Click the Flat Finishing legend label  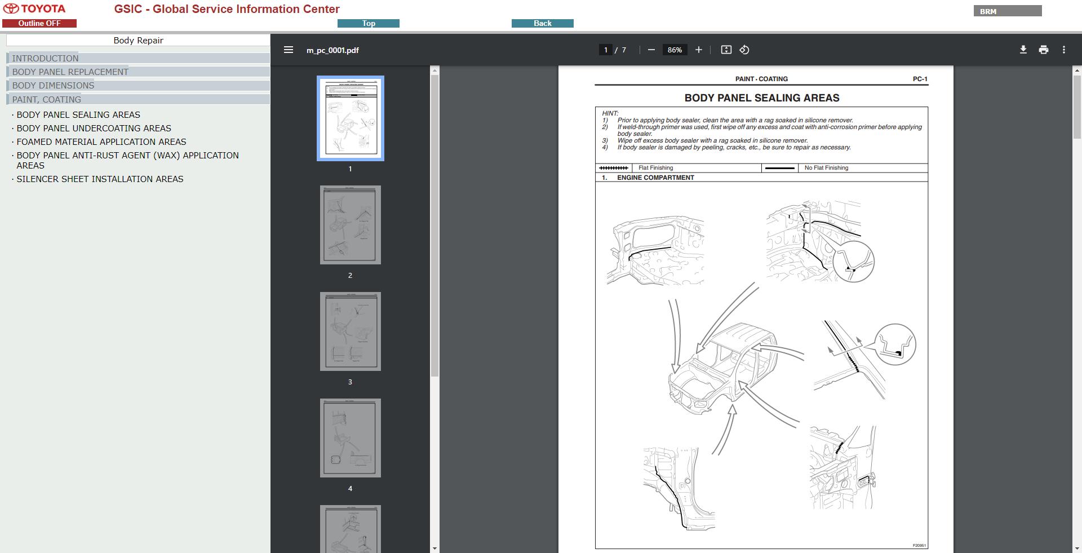tap(655, 168)
